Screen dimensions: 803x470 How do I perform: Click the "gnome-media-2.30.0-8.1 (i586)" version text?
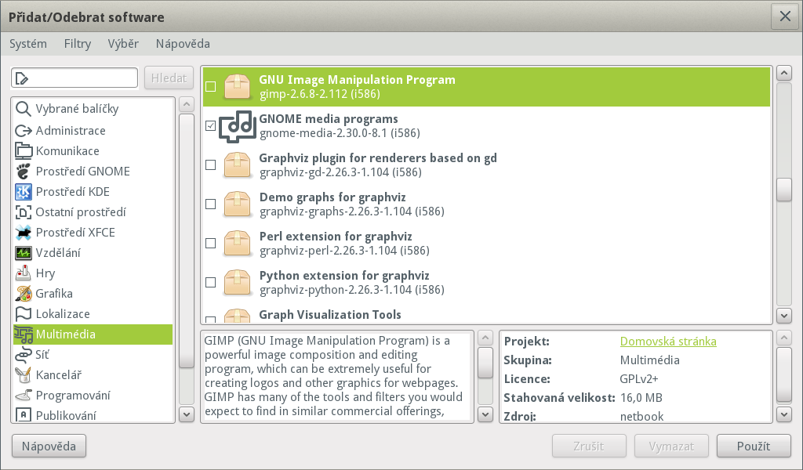point(340,133)
